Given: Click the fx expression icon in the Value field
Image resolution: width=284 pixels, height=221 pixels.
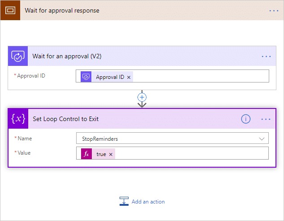Looking at the screenshot, I should click(86, 154).
